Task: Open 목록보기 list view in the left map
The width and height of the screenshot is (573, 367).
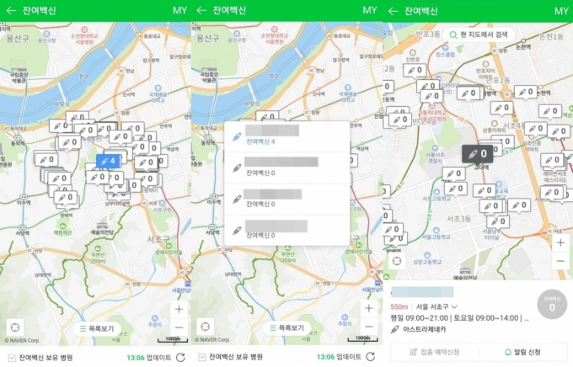Action: pyautogui.click(x=95, y=328)
